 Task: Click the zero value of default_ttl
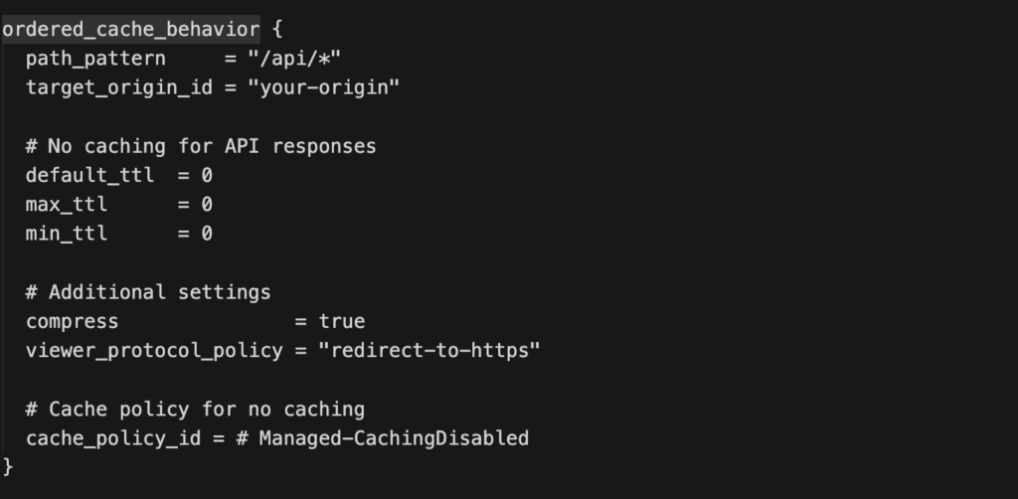[207, 175]
